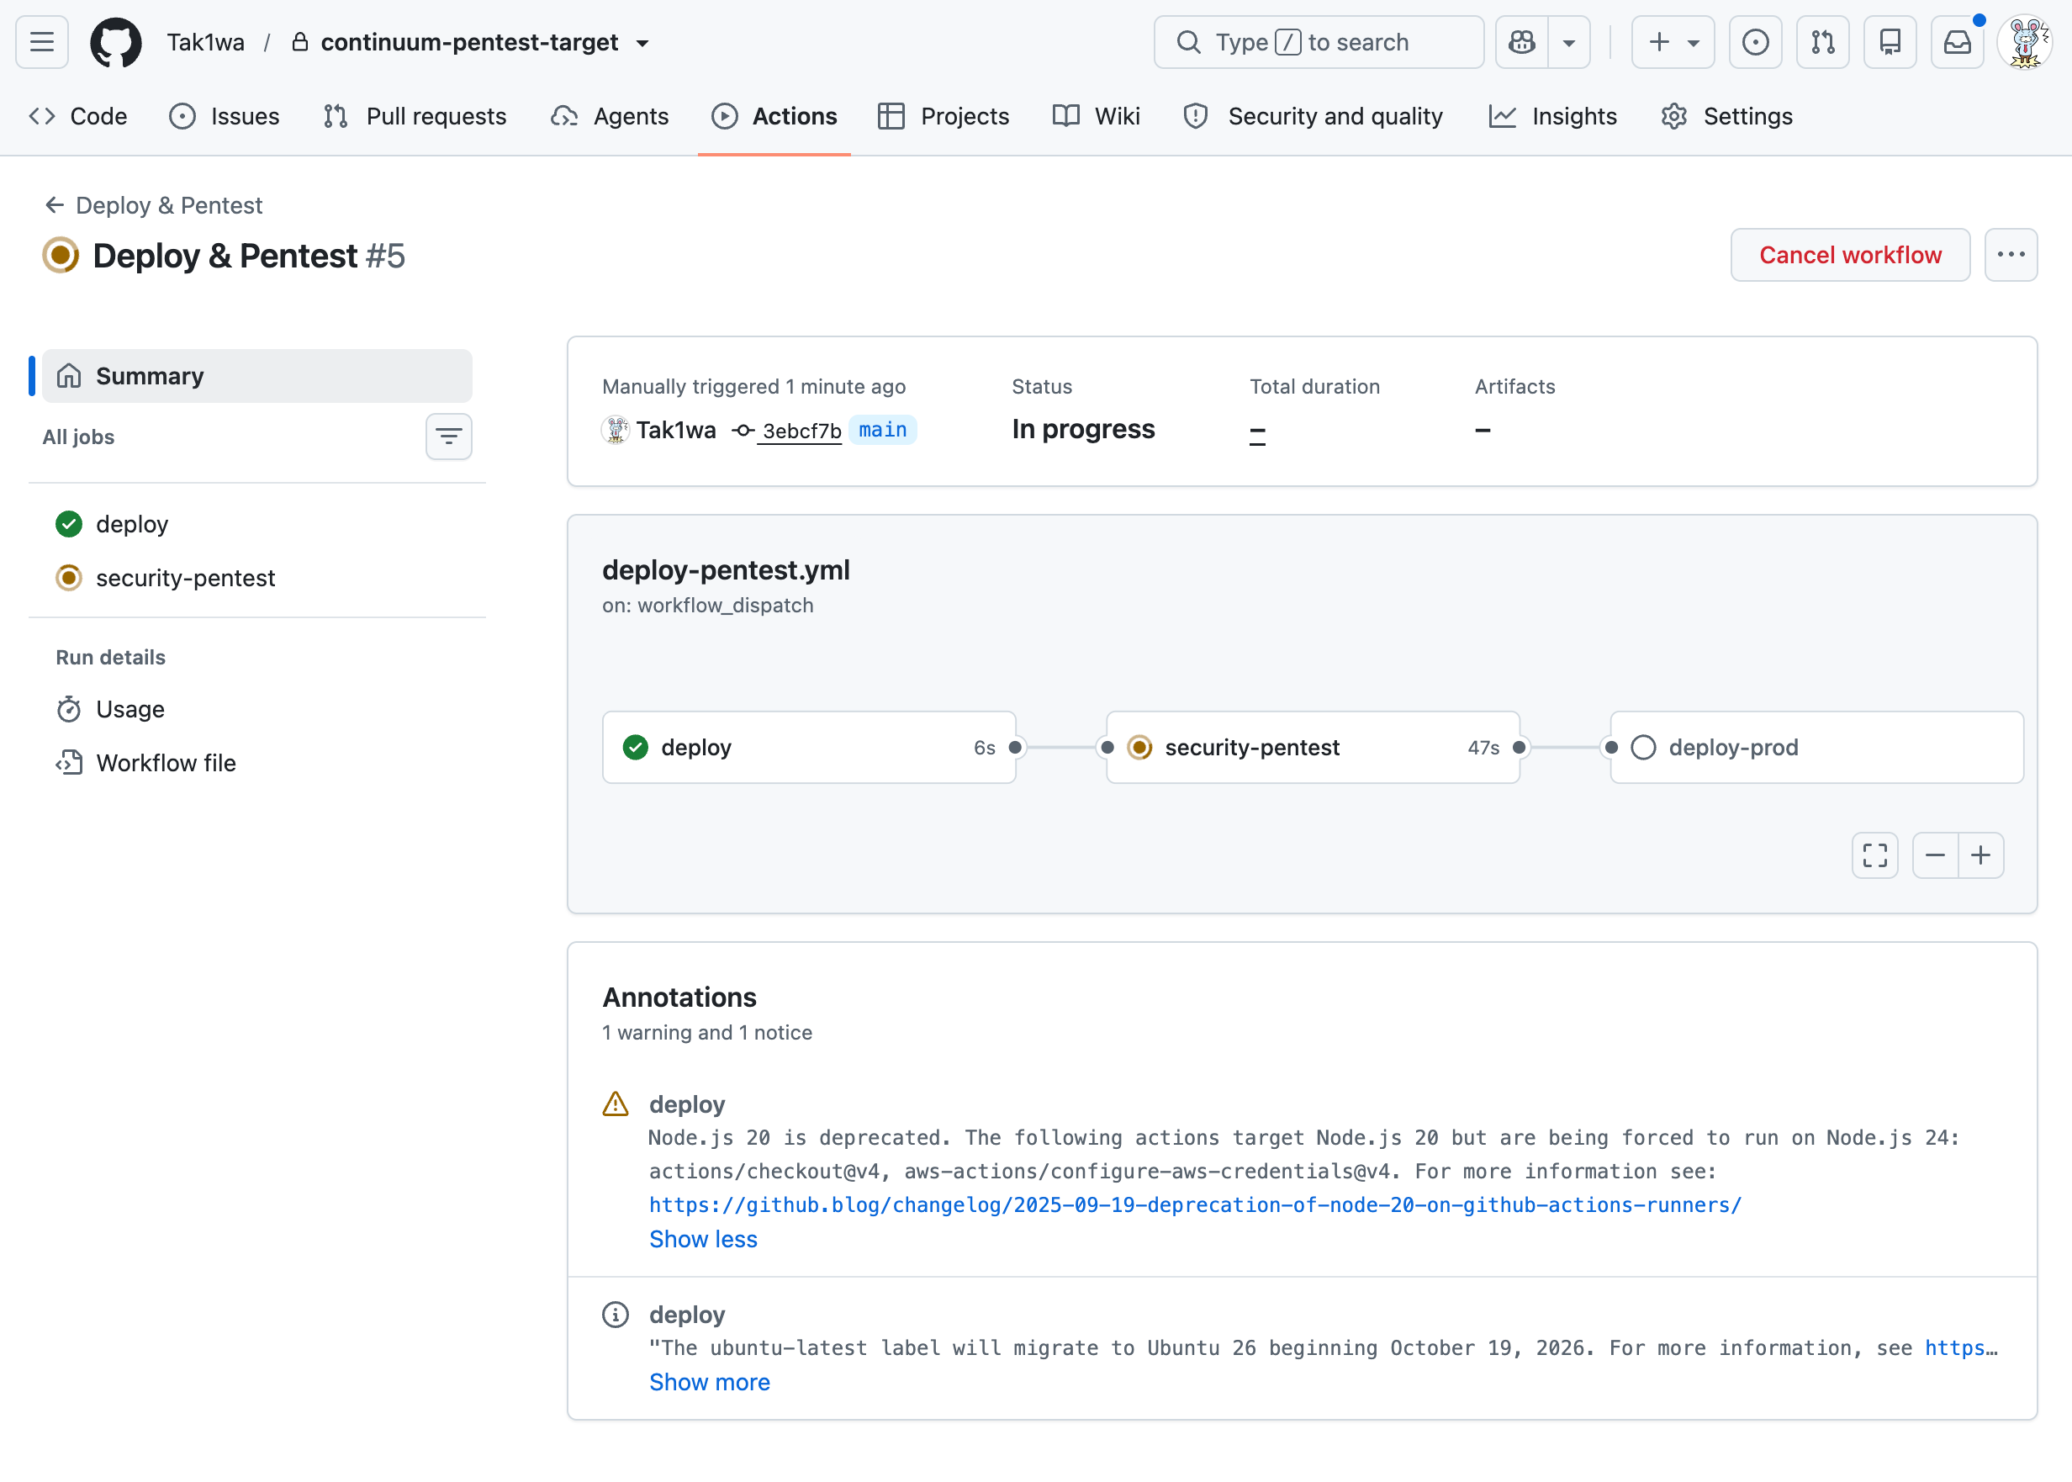The height and width of the screenshot is (1482, 2072).
Task: Open the notifications inbox icon
Action: pos(1957,42)
